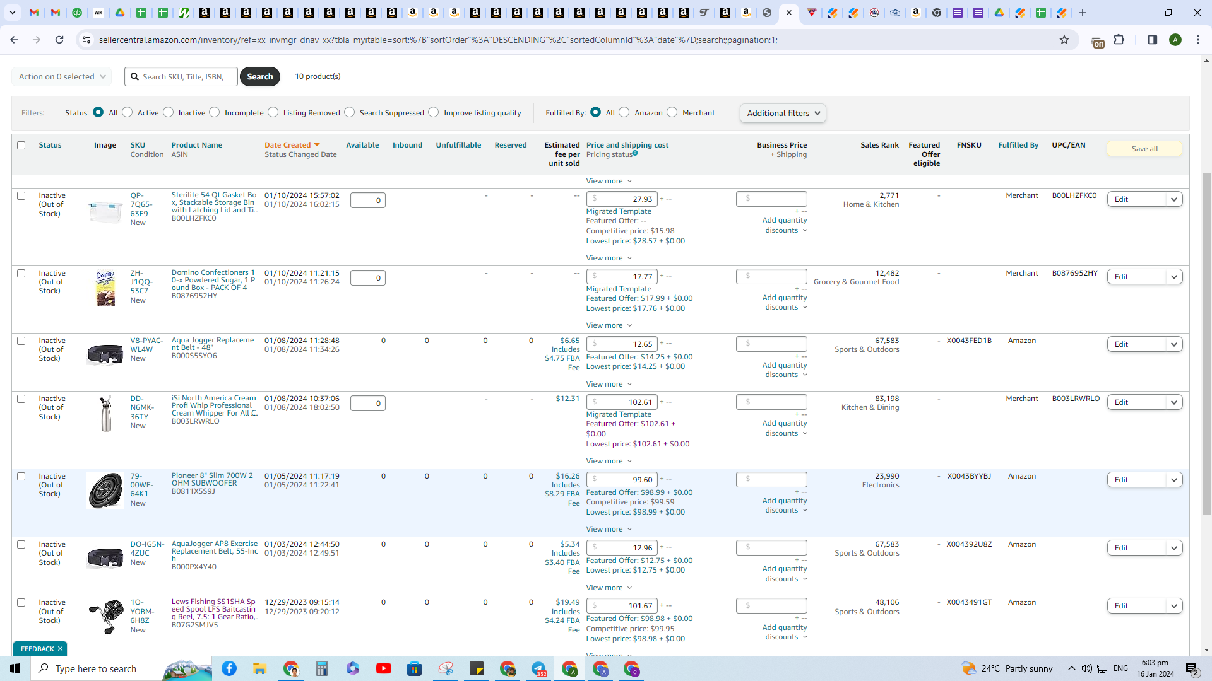The height and width of the screenshot is (681, 1212).
Task: Open the Action on 0 selected dropdown
Action: pos(61,76)
